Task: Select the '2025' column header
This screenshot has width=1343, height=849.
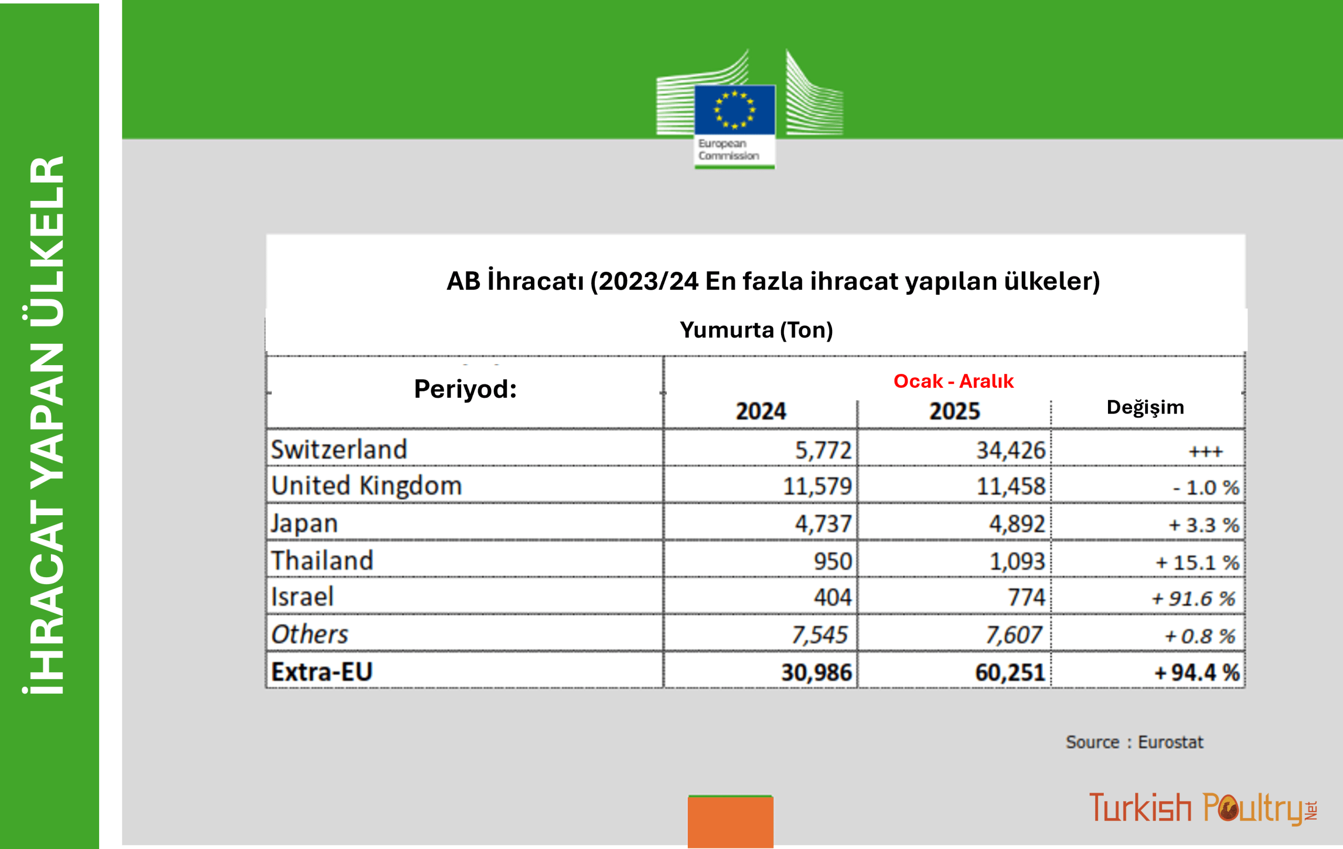Action: tap(954, 411)
